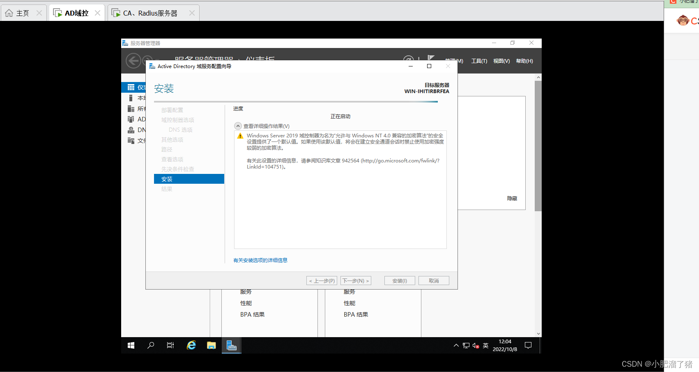Click Server Manager taskbar icon
699x372 pixels.
click(x=232, y=345)
